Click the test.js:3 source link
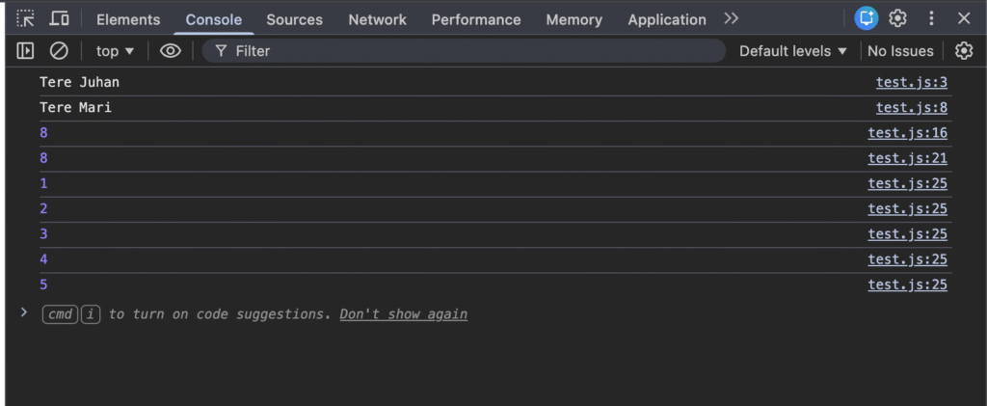Image resolution: width=987 pixels, height=406 pixels. pos(911,83)
